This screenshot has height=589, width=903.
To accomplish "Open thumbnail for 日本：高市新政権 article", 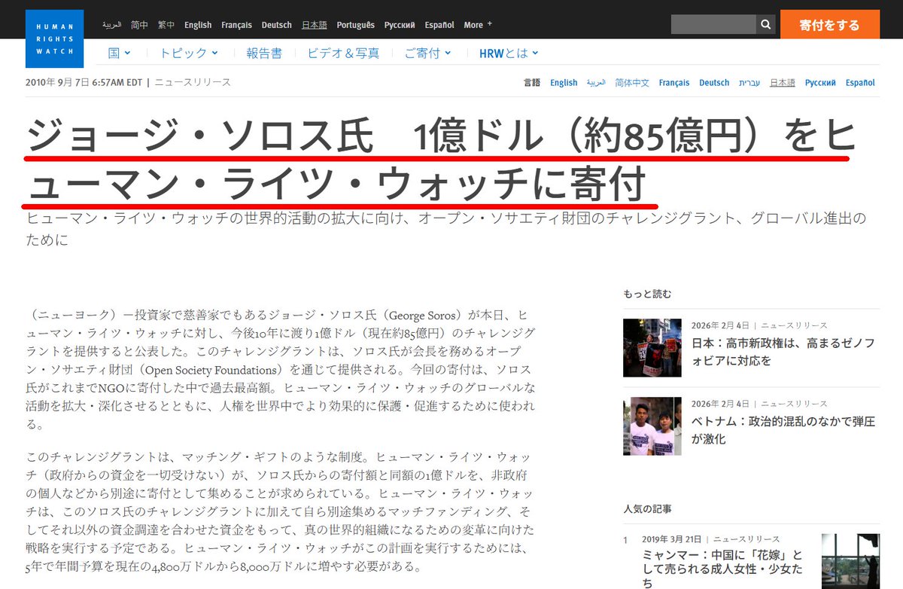I will (x=652, y=348).
